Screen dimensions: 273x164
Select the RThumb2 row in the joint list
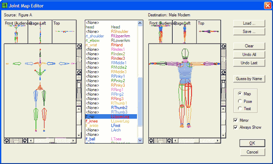[111, 108]
